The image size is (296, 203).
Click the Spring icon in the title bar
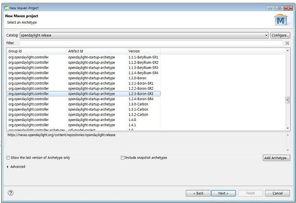[x=7, y=8]
